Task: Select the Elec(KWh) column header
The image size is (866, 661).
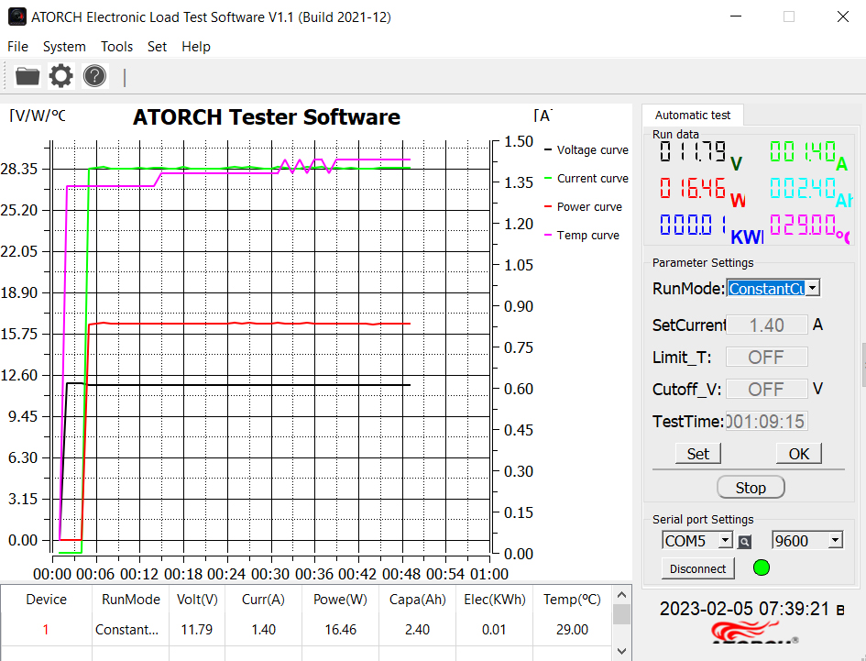Action: 494,600
